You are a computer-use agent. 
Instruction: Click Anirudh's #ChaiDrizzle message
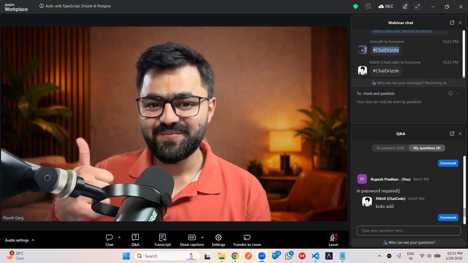(x=386, y=50)
